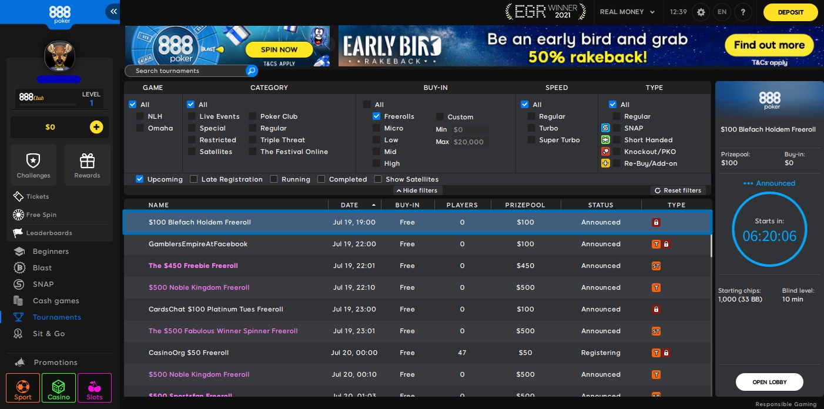The image size is (824, 409).
Task: Check the NLH game filter
Action: 140,116
